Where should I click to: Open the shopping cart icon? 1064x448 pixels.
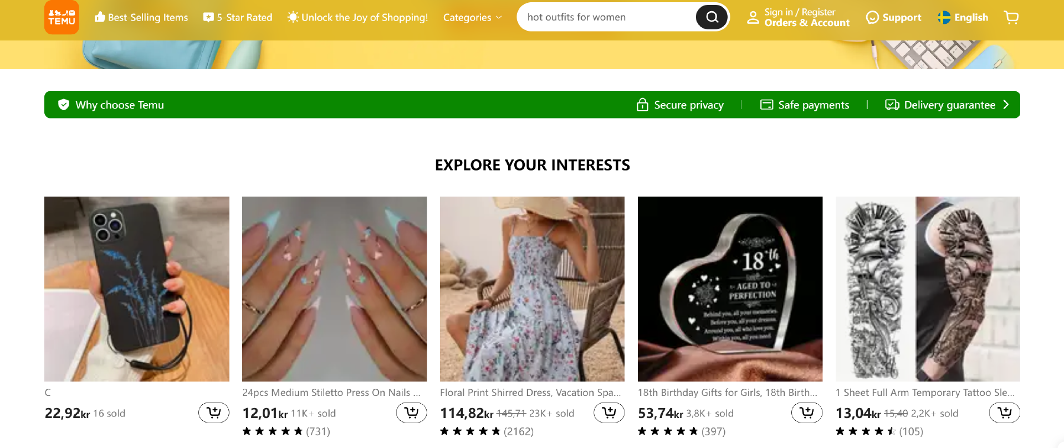point(1011,18)
